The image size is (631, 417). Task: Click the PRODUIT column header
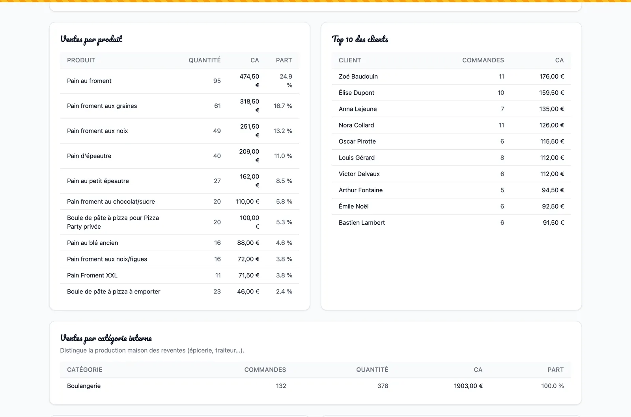pyautogui.click(x=81, y=60)
